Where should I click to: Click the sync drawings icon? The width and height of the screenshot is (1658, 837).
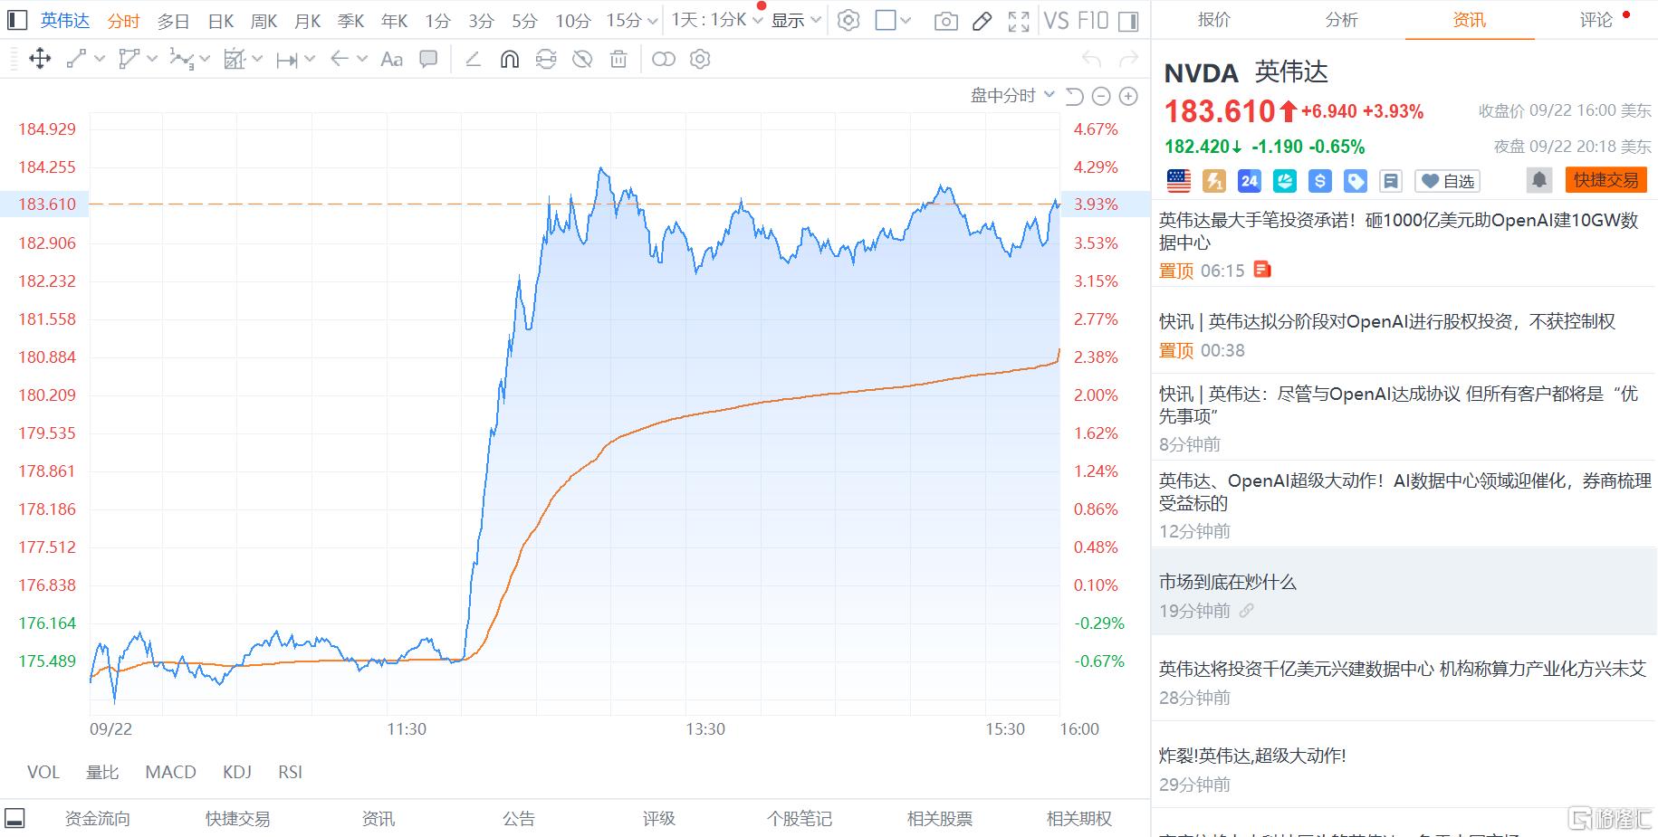(x=545, y=60)
